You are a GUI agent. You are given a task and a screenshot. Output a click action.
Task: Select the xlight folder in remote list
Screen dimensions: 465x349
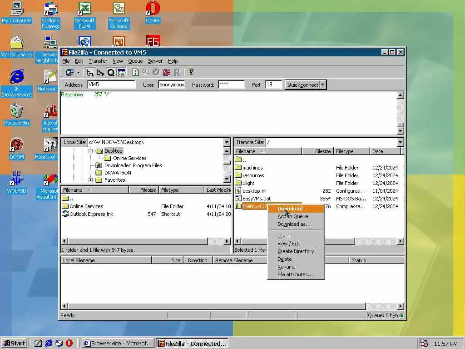click(x=248, y=183)
